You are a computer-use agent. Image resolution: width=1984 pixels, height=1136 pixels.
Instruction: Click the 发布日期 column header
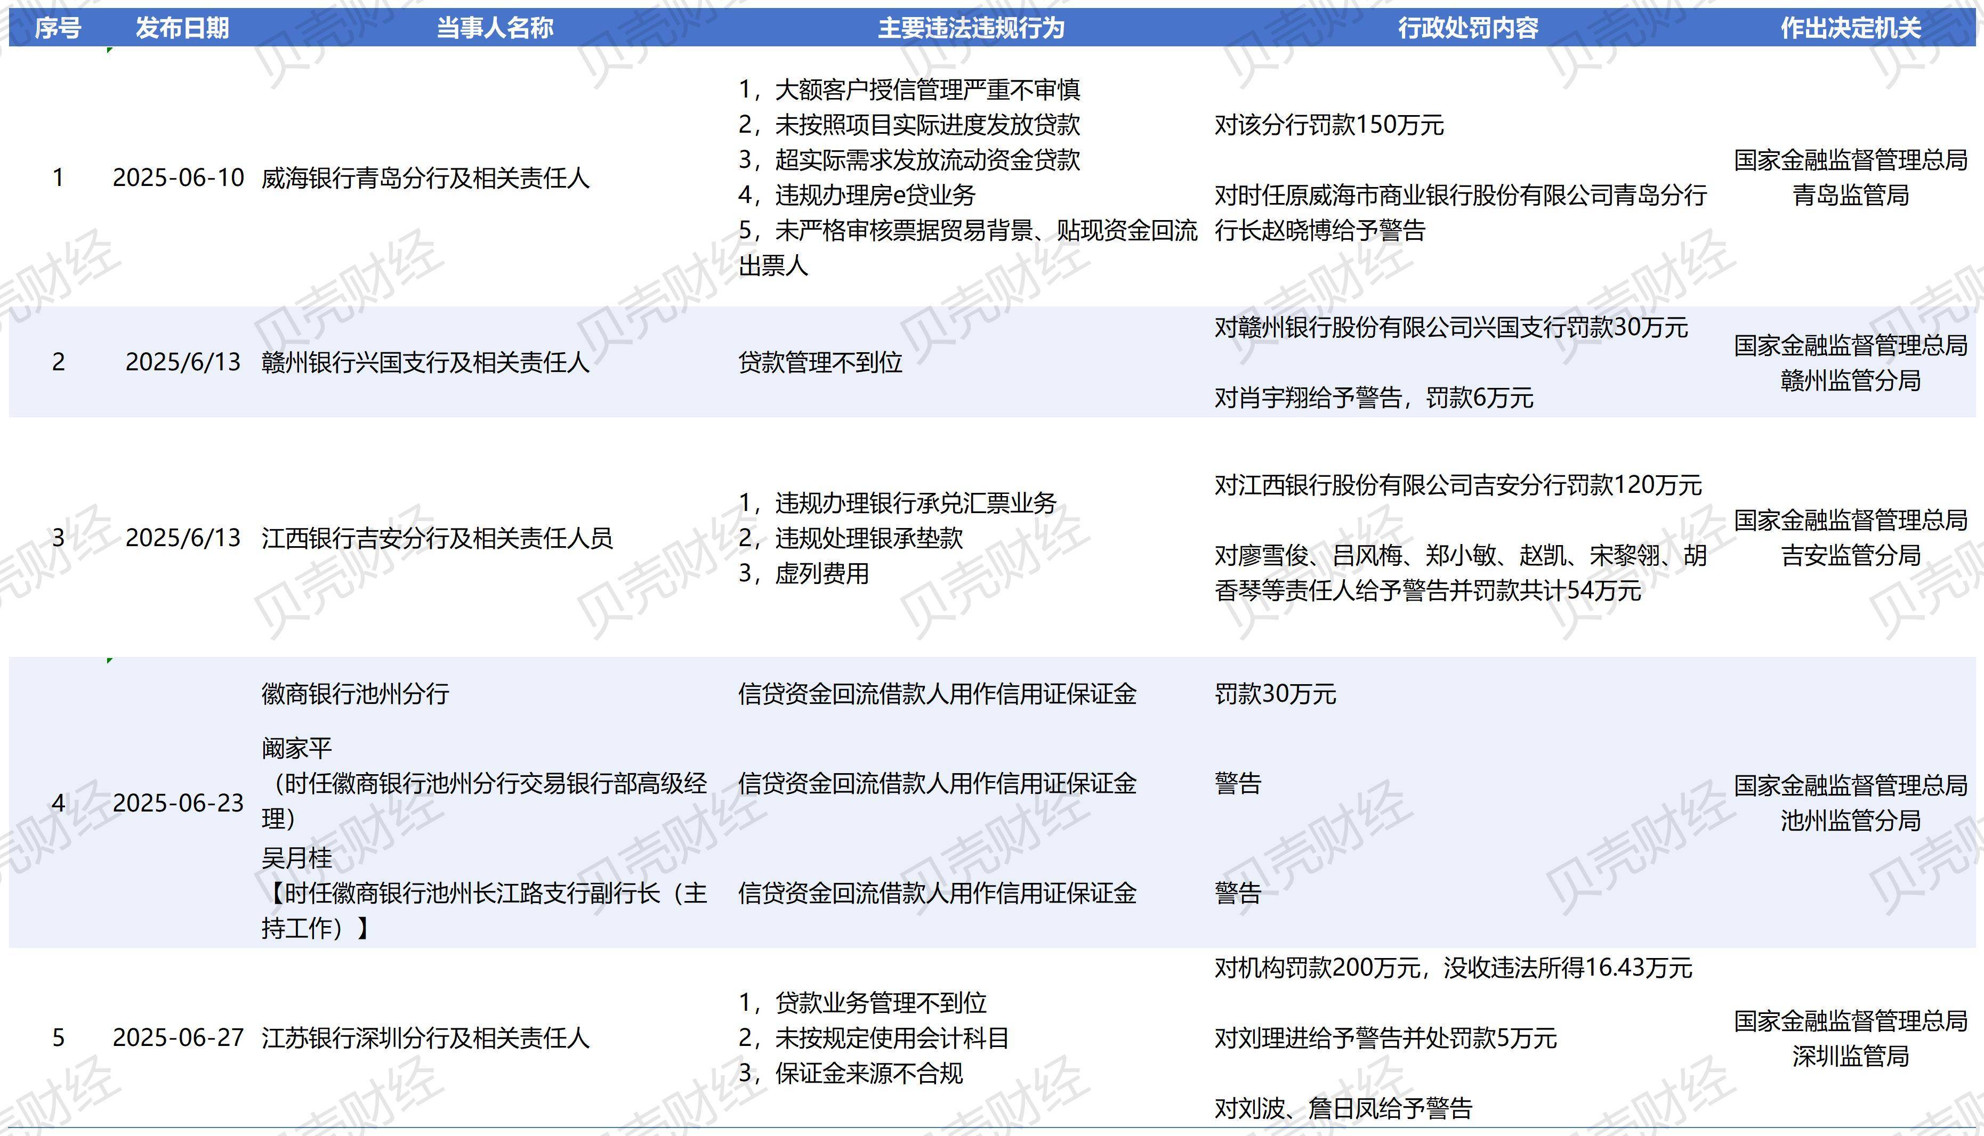click(182, 28)
